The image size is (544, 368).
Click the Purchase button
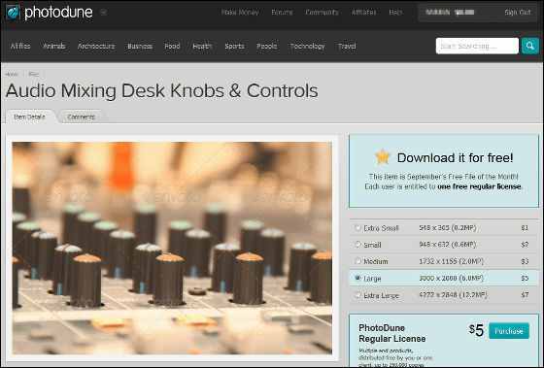(x=509, y=331)
